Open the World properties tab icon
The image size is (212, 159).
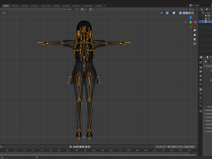(x=201, y=84)
